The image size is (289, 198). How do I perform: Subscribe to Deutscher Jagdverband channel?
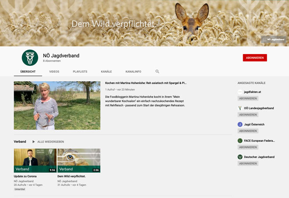pos(248,163)
